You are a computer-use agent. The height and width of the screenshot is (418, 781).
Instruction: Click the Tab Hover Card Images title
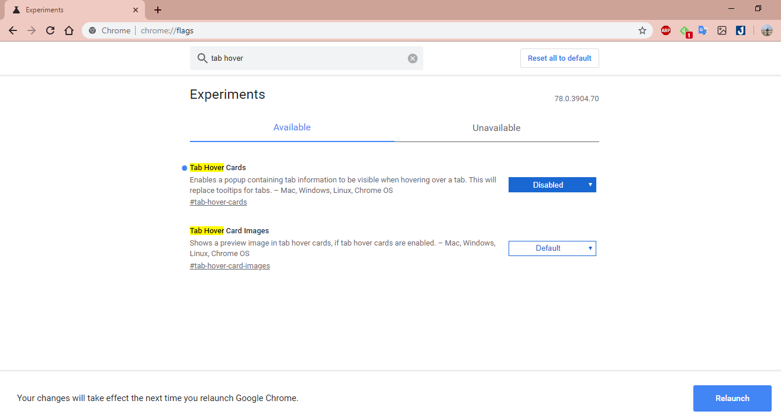(x=229, y=231)
